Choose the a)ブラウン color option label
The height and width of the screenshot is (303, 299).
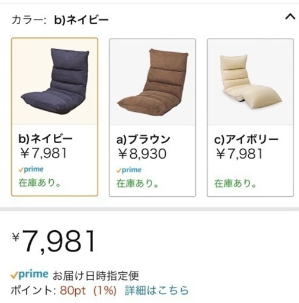[143, 140]
